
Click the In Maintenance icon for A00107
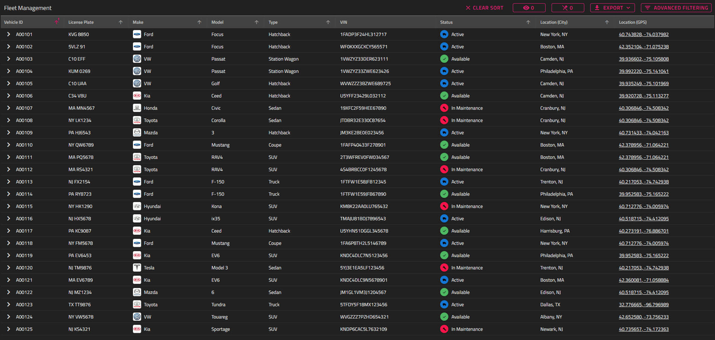444,108
